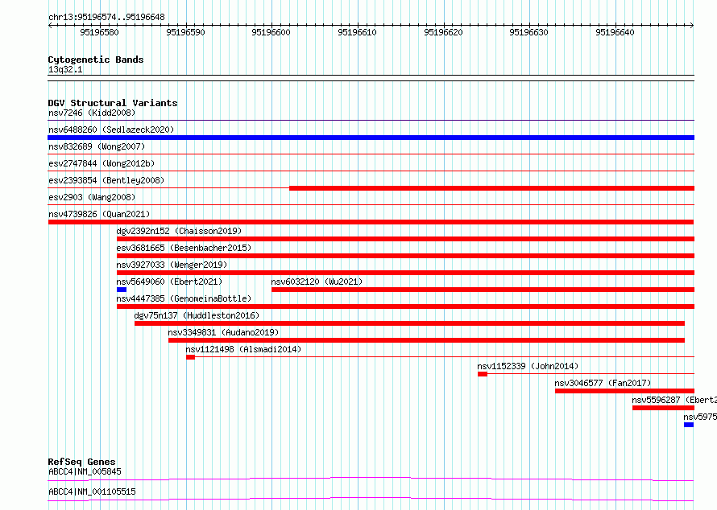Click ruler position 95196620
Screen dimensions: 717x510
[x=444, y=32]
